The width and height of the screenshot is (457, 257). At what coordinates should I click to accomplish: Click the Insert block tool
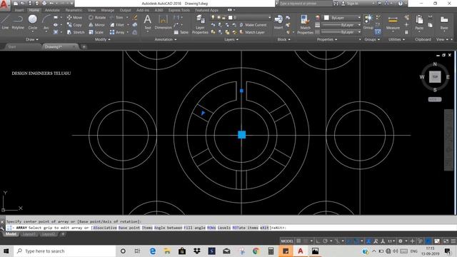(278, 22)
